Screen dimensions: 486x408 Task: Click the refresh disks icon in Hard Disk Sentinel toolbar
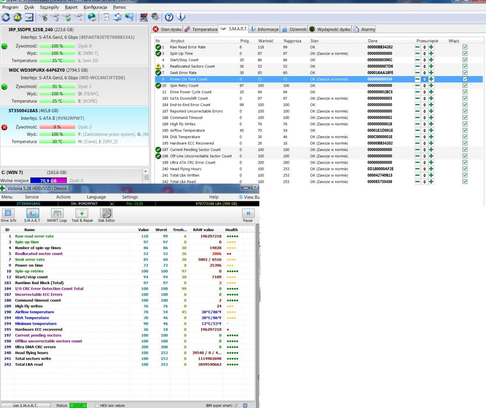pos(6,17)
